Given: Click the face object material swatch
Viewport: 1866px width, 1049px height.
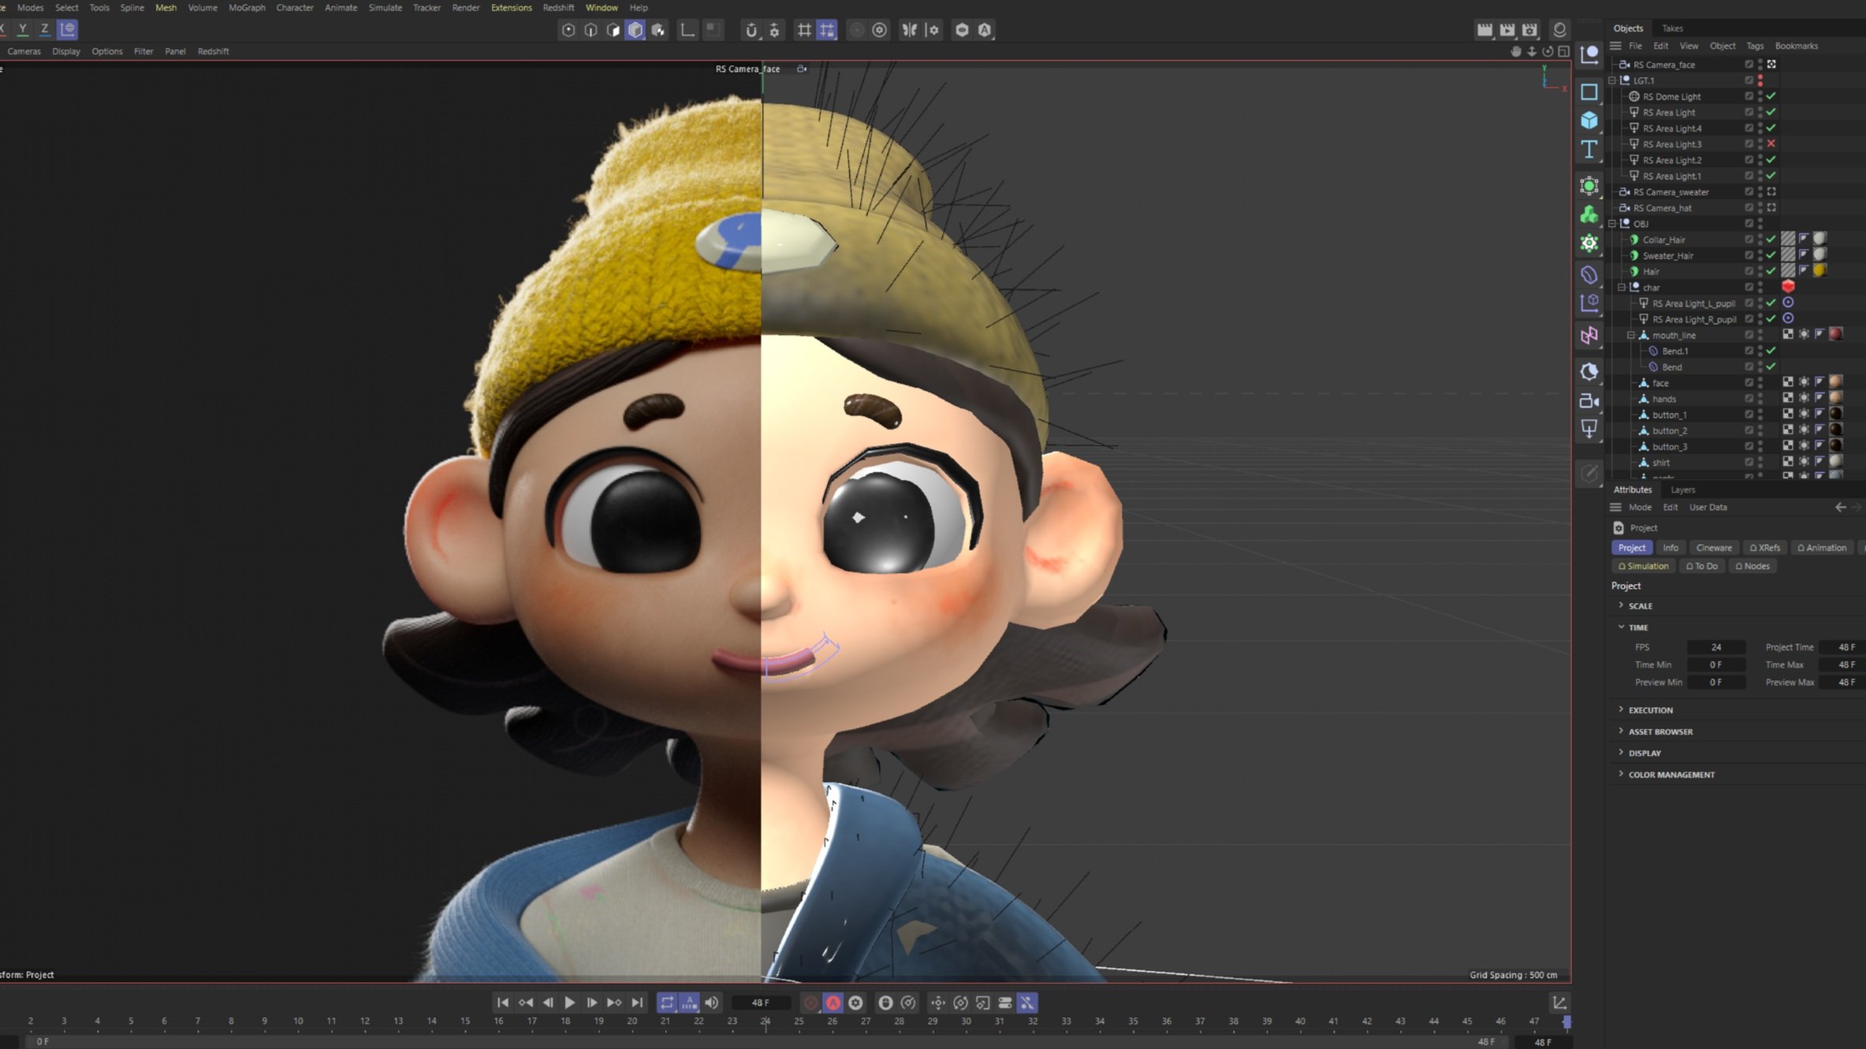Looking at the screenshot, I should pyautogui.click(x=1835, y=382).
